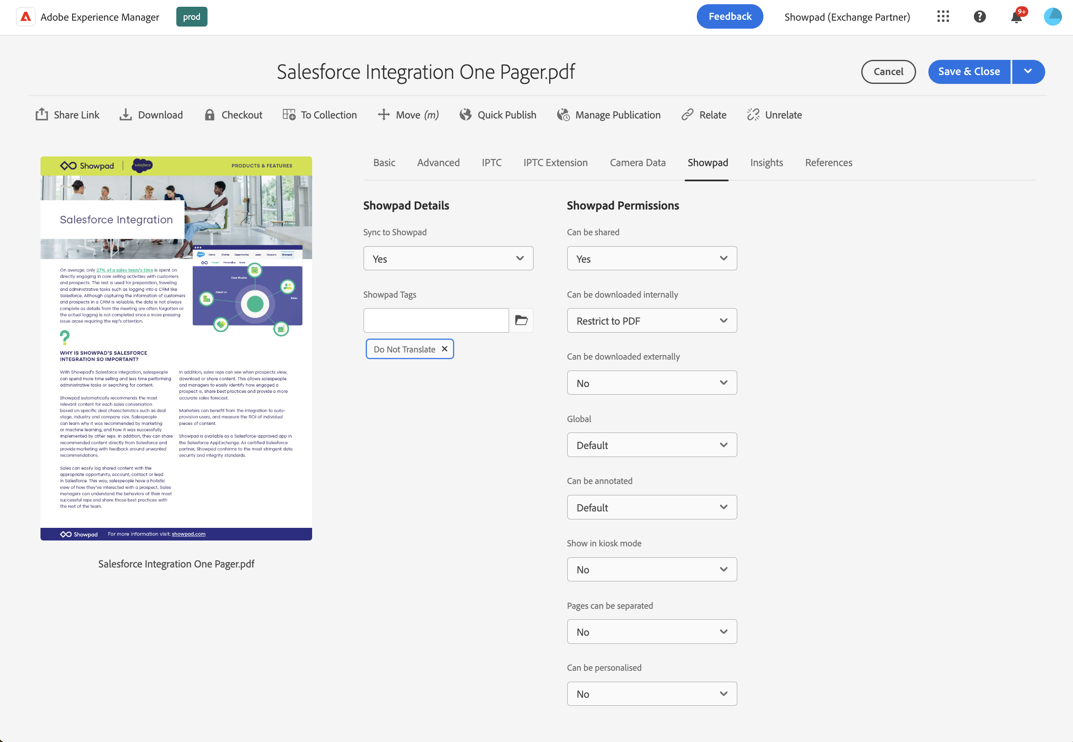Switch to the IPTC Extension tab
This screenshot has width=1073, height=742.
coord(555,162)
